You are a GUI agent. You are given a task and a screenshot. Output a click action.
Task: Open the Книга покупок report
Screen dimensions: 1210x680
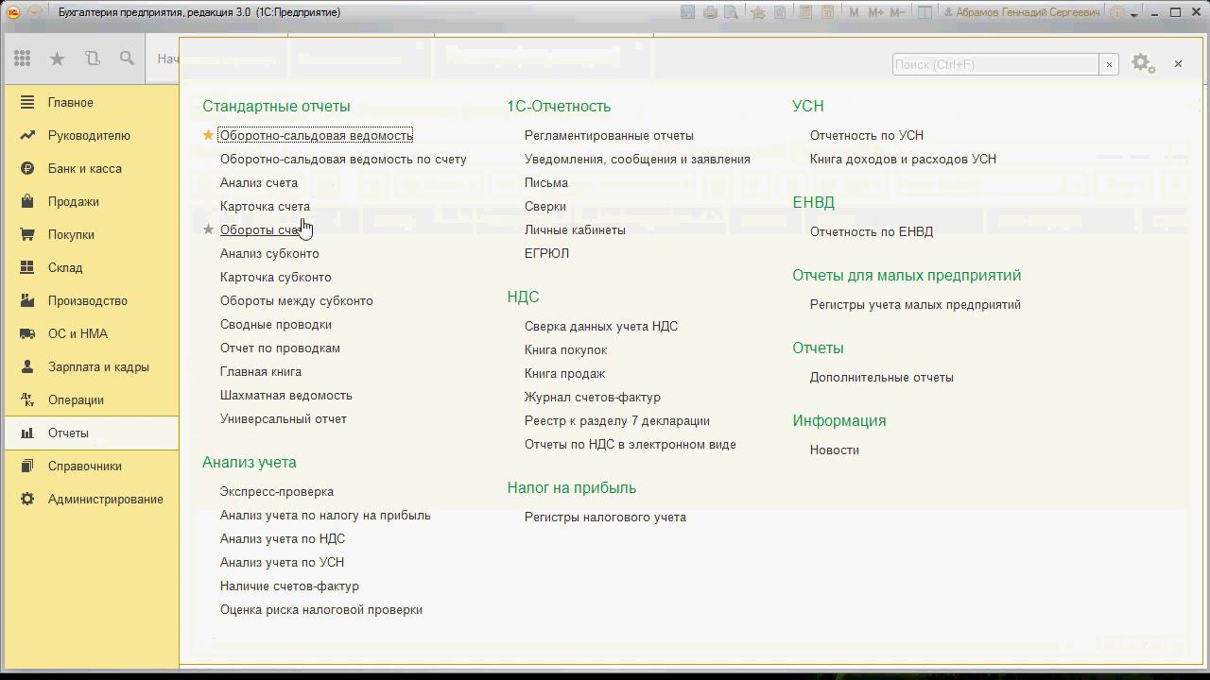tap(565, 349)
